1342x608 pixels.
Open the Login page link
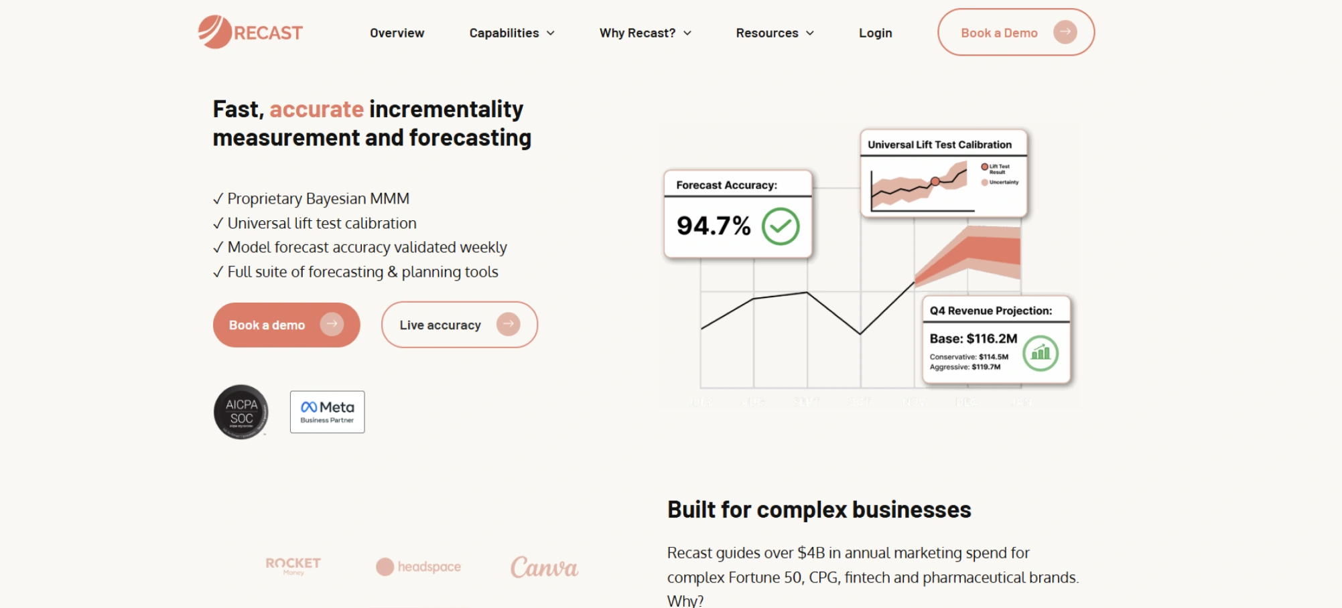[875, 33]
